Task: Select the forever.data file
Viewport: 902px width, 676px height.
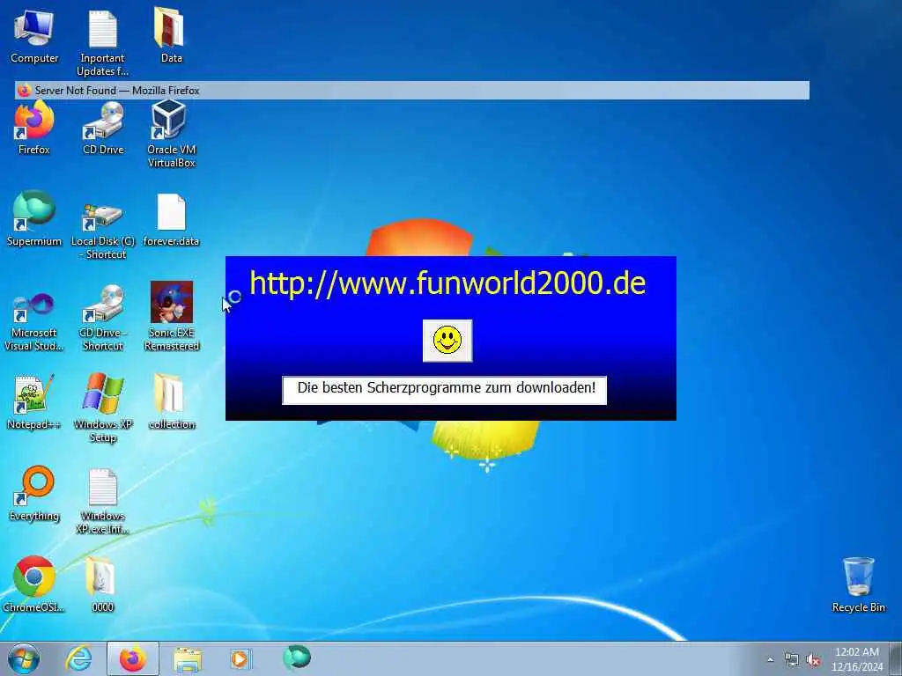Action: click(x=171, y=220)
